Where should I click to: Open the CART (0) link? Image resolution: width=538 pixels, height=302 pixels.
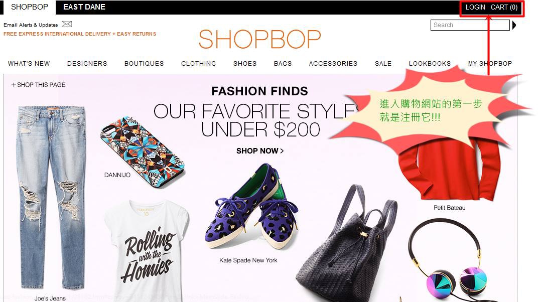point(504,7)
